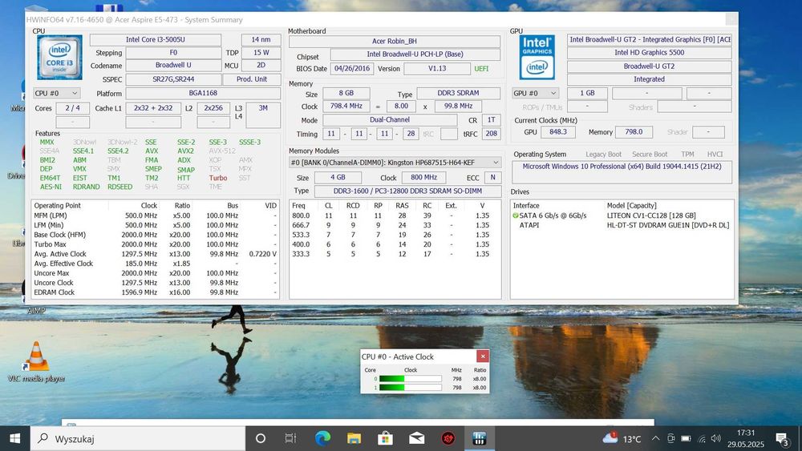Open the Wi-Fi network tray icon
Screen dimensions: 802x451
point(702,439)
